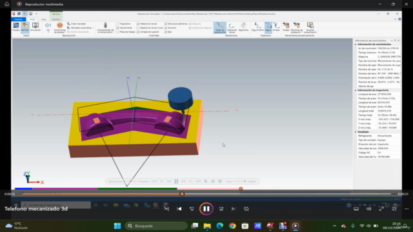This screenshot has height=232, width=413.
Task: Skip back 10 seconds in media player
Action: 192,209
